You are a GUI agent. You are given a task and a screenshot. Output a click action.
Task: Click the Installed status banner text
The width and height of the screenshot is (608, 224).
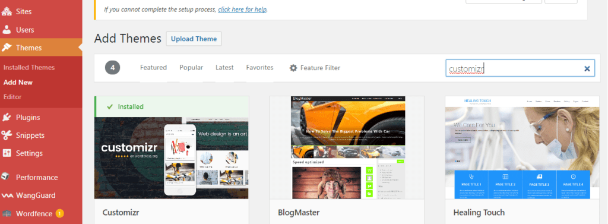(131, 106)
